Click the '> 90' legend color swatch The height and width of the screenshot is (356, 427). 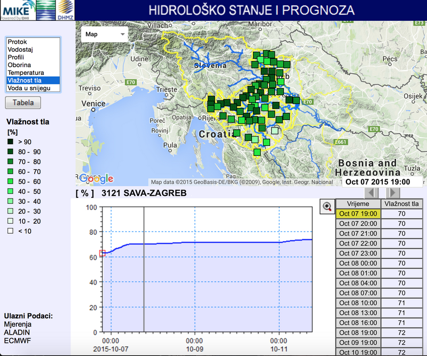11,142
